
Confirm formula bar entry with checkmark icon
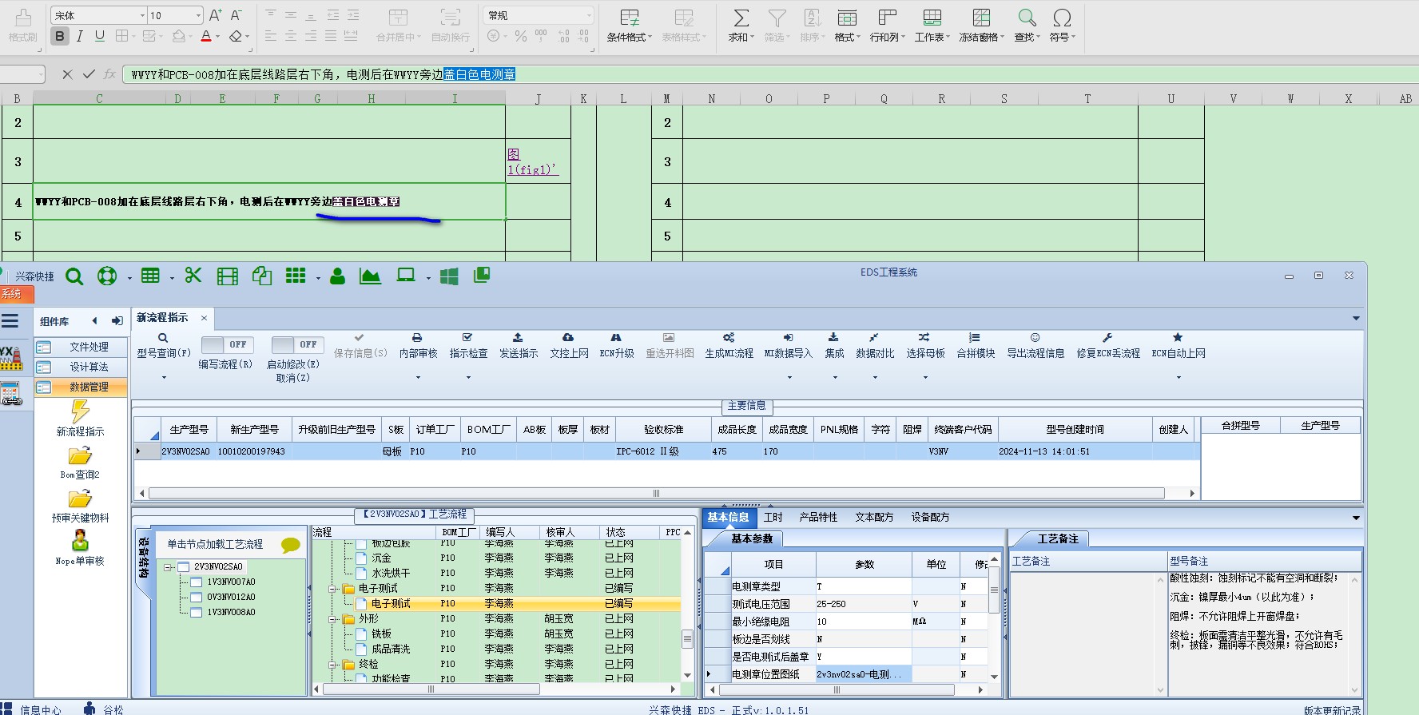(x=89, y=74)
